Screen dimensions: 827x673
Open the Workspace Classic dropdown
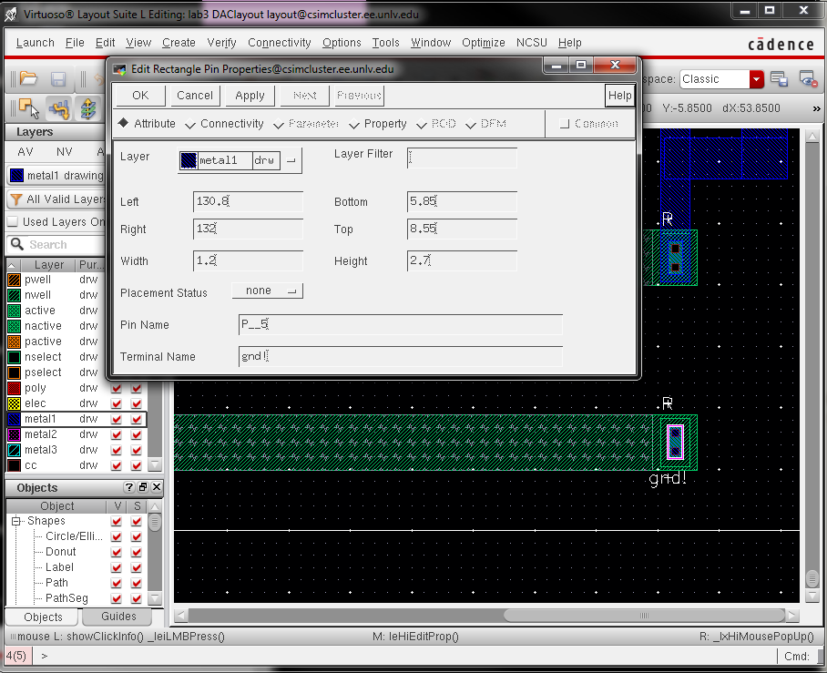[756, 79]
